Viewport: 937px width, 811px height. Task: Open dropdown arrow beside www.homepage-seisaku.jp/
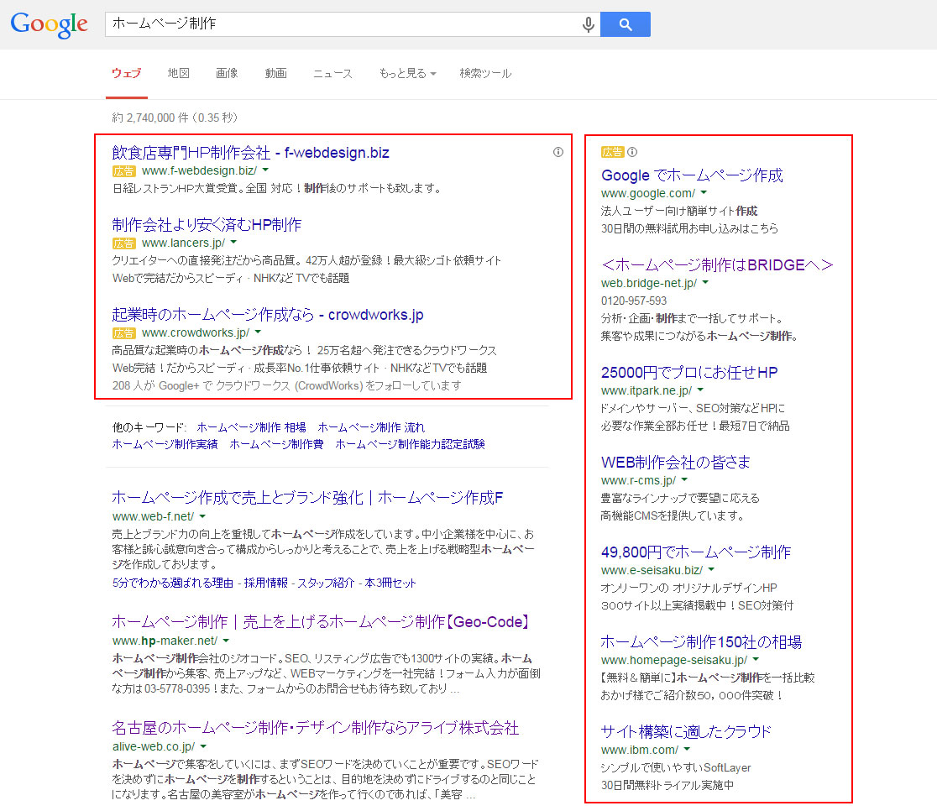[x=756, y=660]
